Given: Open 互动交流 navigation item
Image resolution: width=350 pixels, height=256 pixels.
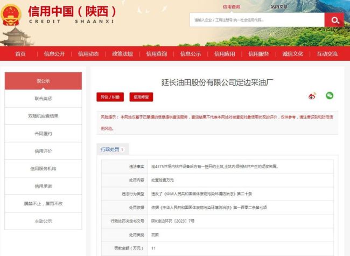Looking at the screenshot, I should [x=327, y=54].
